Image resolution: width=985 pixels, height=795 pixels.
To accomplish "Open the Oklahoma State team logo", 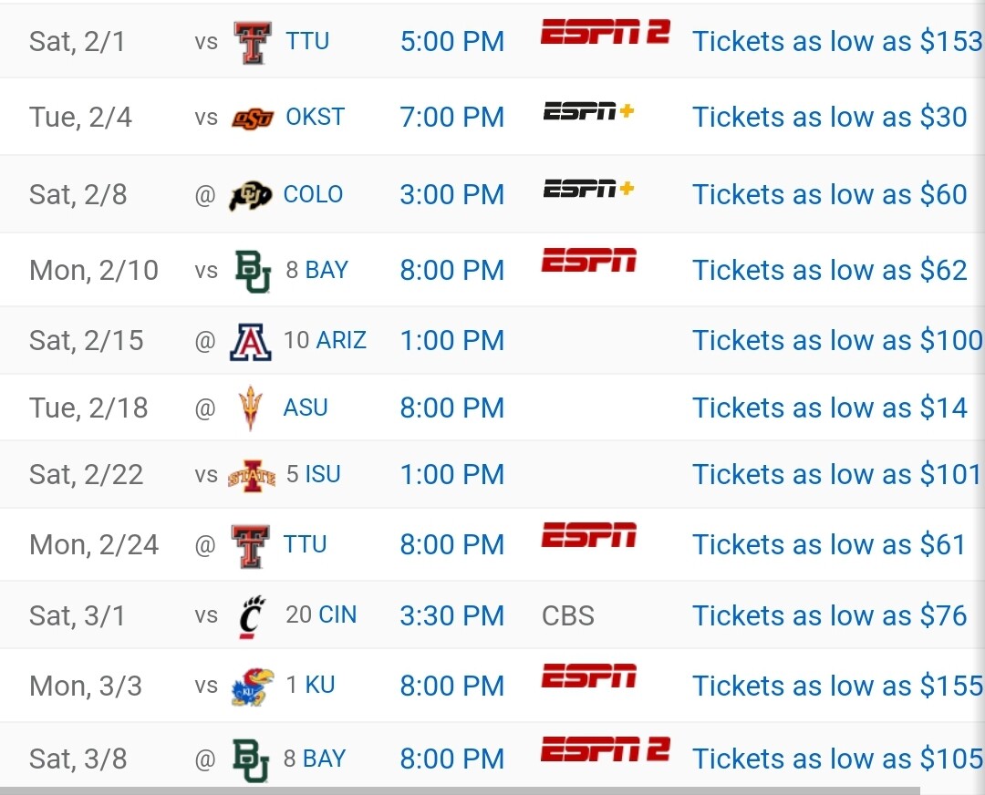I will tap(253, 118).
